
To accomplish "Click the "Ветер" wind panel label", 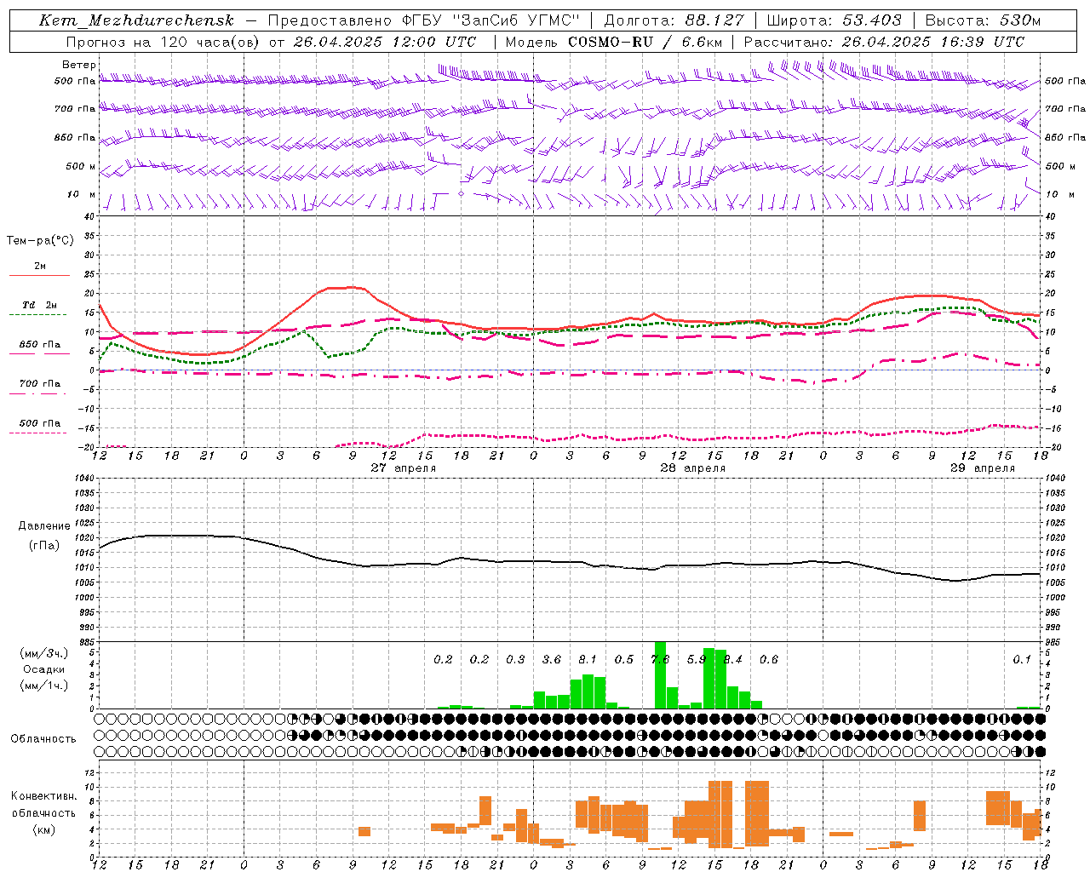I will click(x=79, y=65).
